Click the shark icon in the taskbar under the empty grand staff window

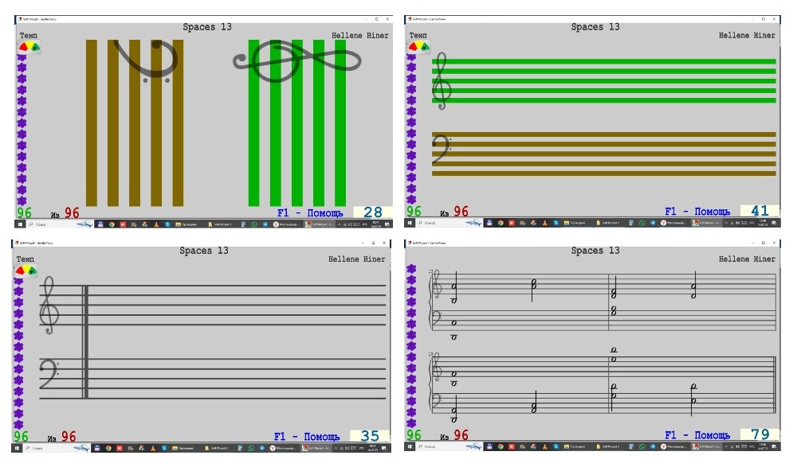81,448
